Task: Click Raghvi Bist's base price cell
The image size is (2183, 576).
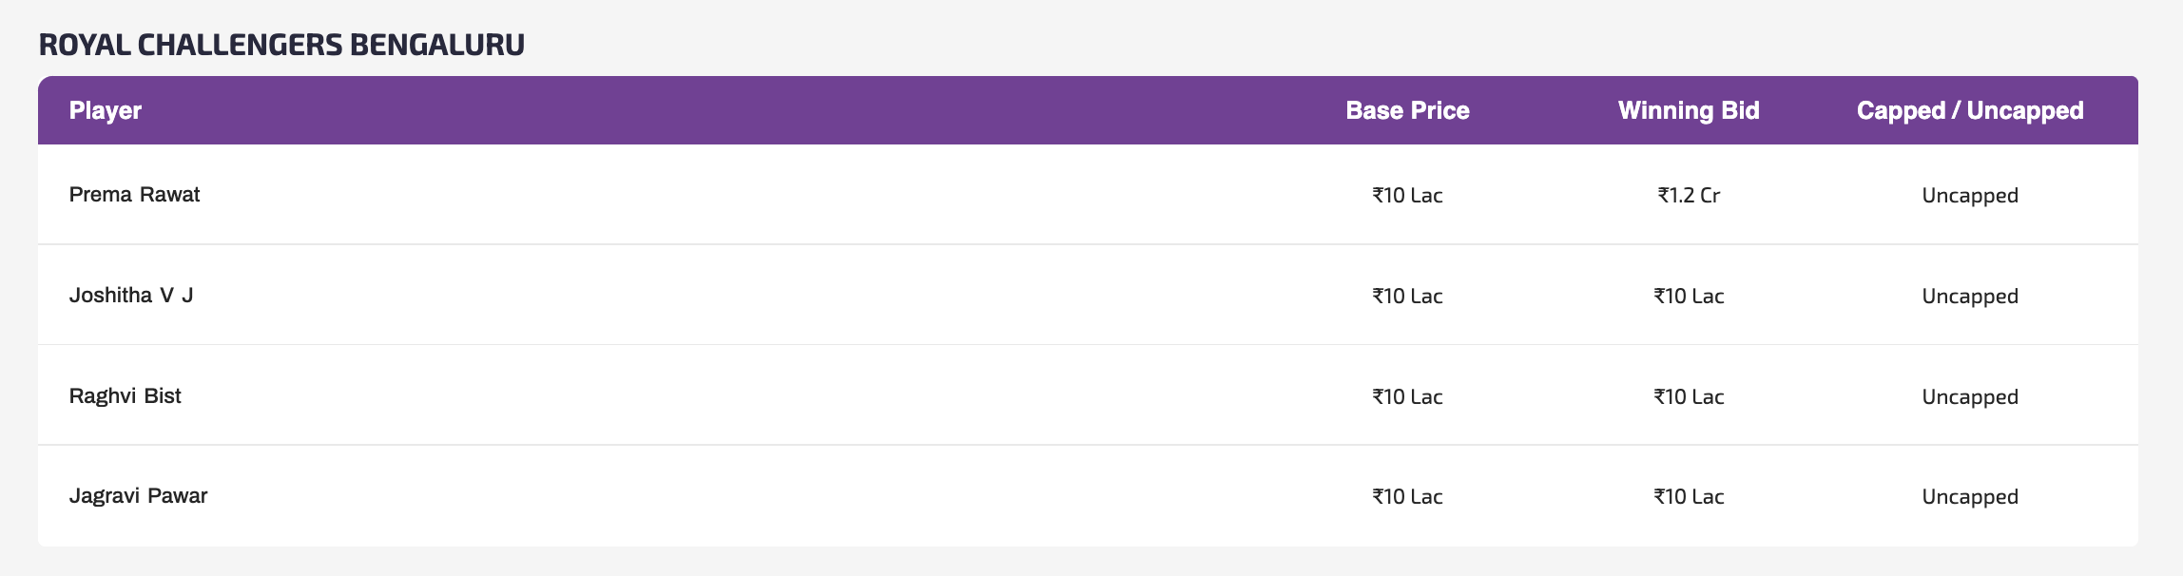Action: click(1407, 397)
